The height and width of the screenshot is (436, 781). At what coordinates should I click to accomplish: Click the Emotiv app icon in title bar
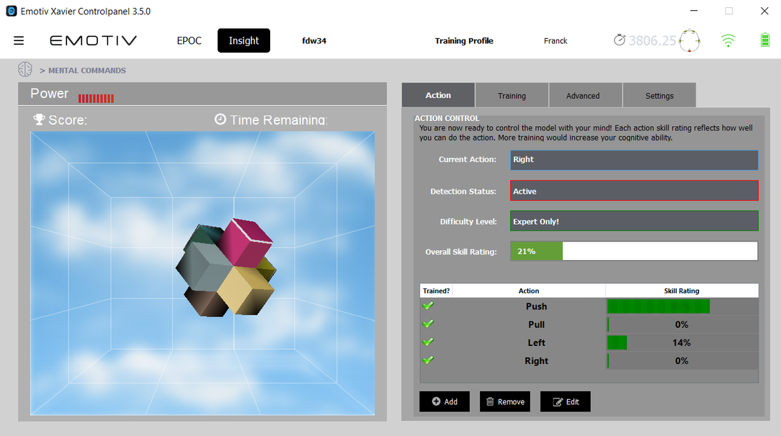point(11,11)
